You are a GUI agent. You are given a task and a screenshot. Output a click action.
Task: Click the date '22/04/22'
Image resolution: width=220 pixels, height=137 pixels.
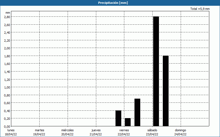tap(124, 134)
